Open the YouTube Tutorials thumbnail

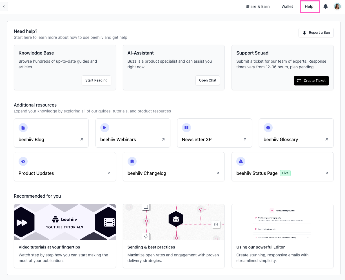coord(65,222)
